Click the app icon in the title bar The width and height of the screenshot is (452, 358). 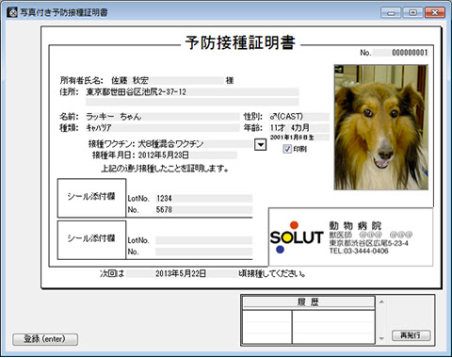coord(12,12)
